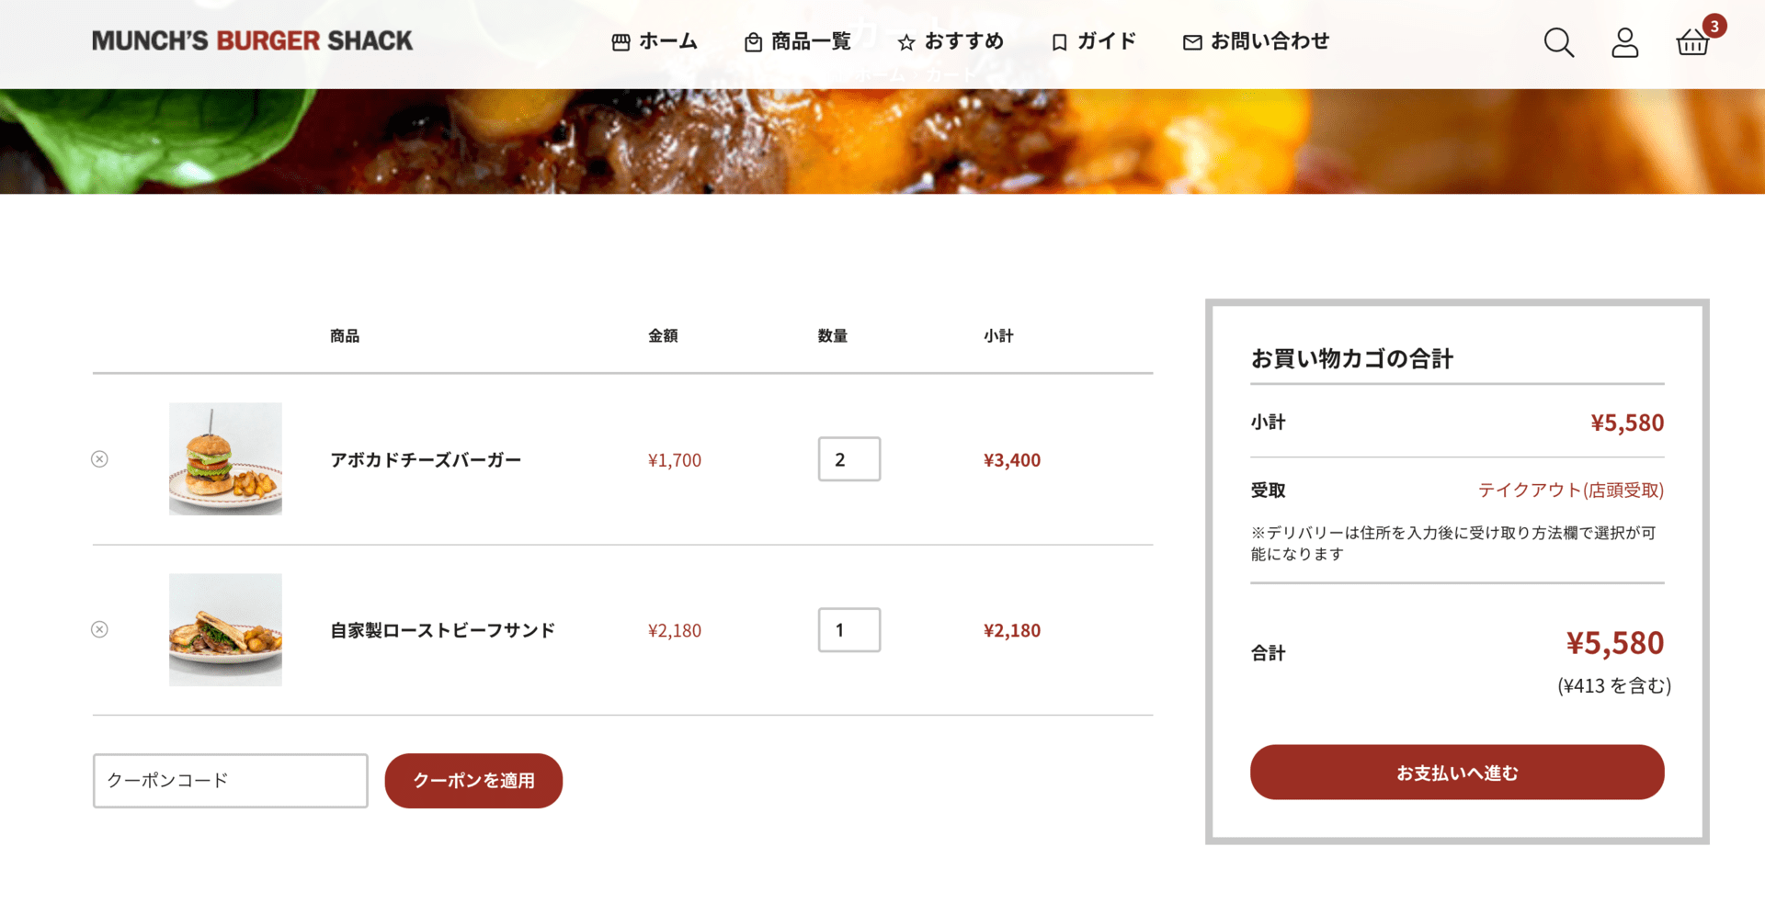
Task: Click the ホーム store icon
Action: pos(621,42)
